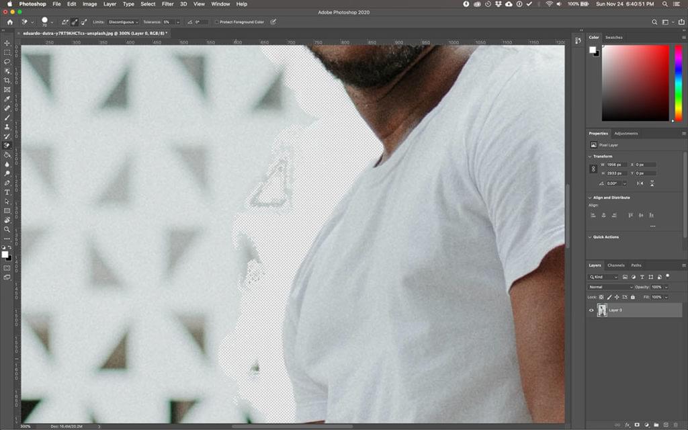Switch to the Swatches tab

[613, 38]
